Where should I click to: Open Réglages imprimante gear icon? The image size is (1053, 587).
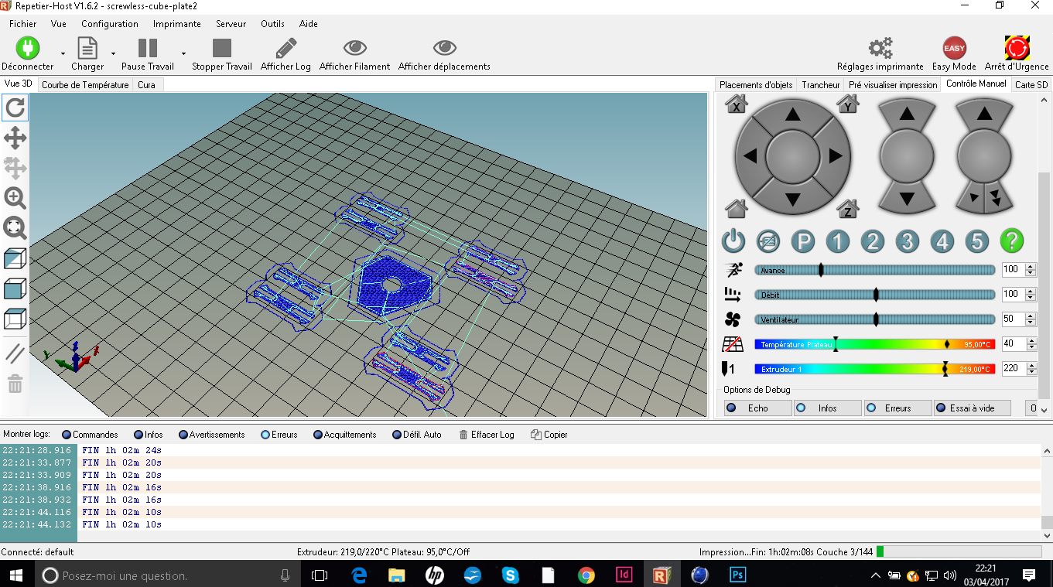(x=880, y=49)
